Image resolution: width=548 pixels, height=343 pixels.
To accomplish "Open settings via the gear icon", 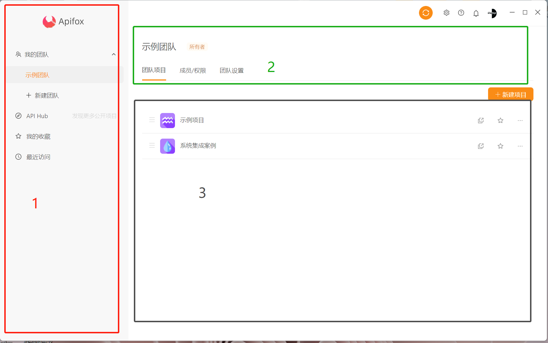I will coord(446,13).
